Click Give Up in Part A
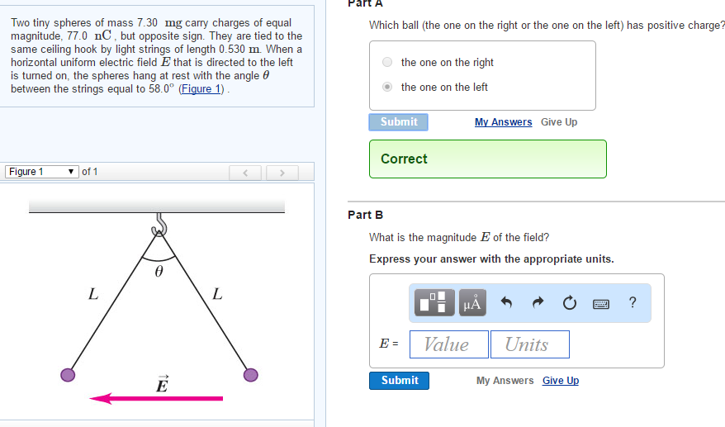 (x=559, y=122)
